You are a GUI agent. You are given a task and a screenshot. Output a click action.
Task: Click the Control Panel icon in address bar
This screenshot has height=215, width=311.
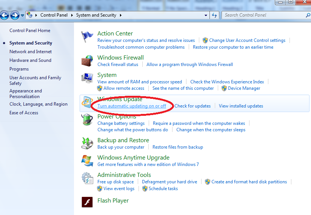pos(29,15)
